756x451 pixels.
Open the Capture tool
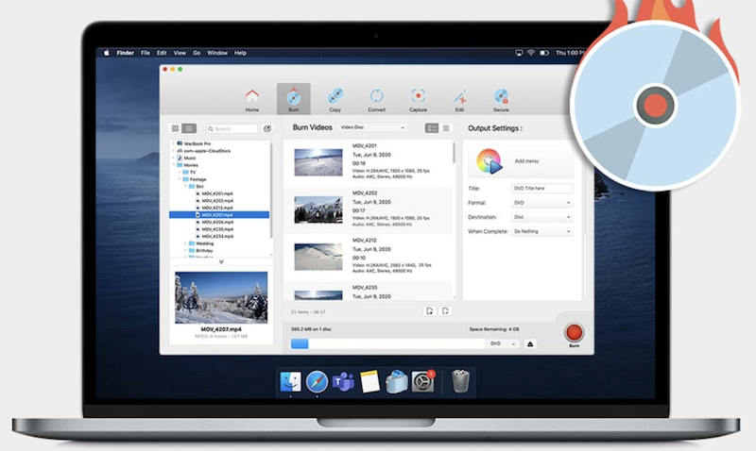(x=418, y=98)
